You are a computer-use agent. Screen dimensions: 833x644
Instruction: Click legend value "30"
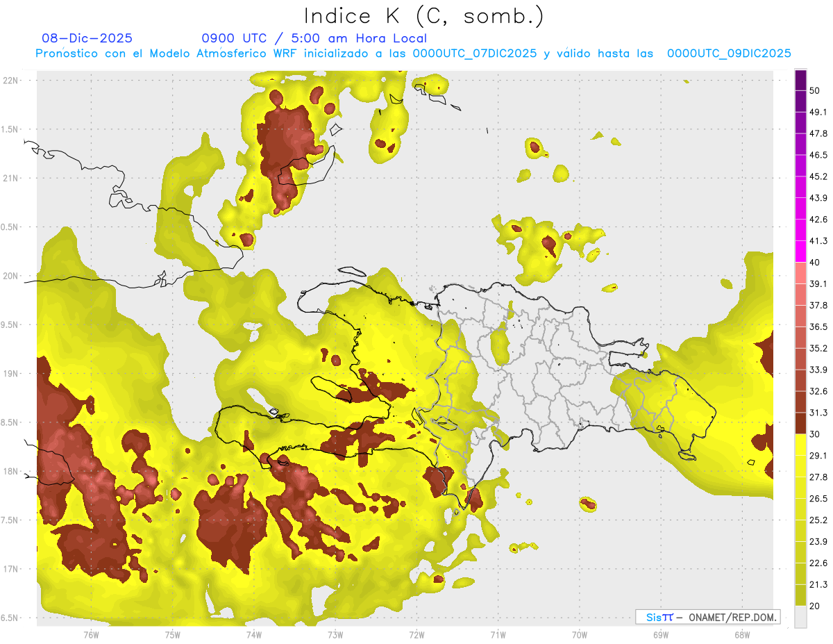tap(816, 434)
